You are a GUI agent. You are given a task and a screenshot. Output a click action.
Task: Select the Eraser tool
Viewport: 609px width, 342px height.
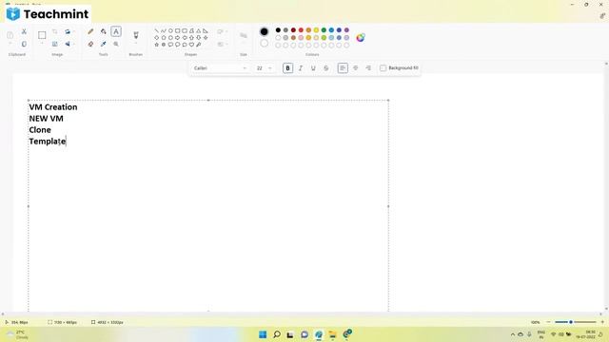click(90, 45)
